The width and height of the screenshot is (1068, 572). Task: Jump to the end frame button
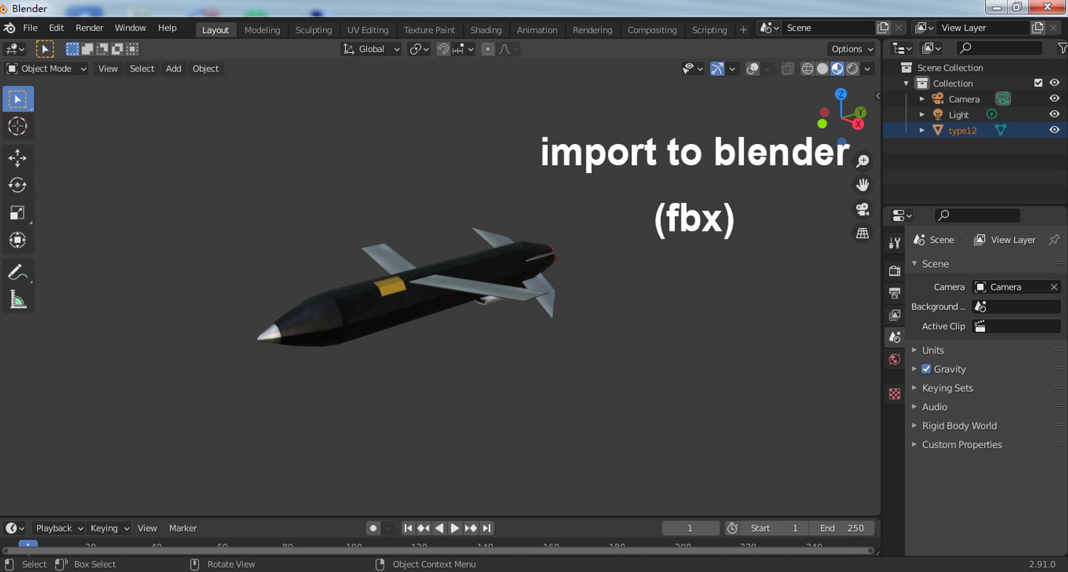[x=487, y=528]
